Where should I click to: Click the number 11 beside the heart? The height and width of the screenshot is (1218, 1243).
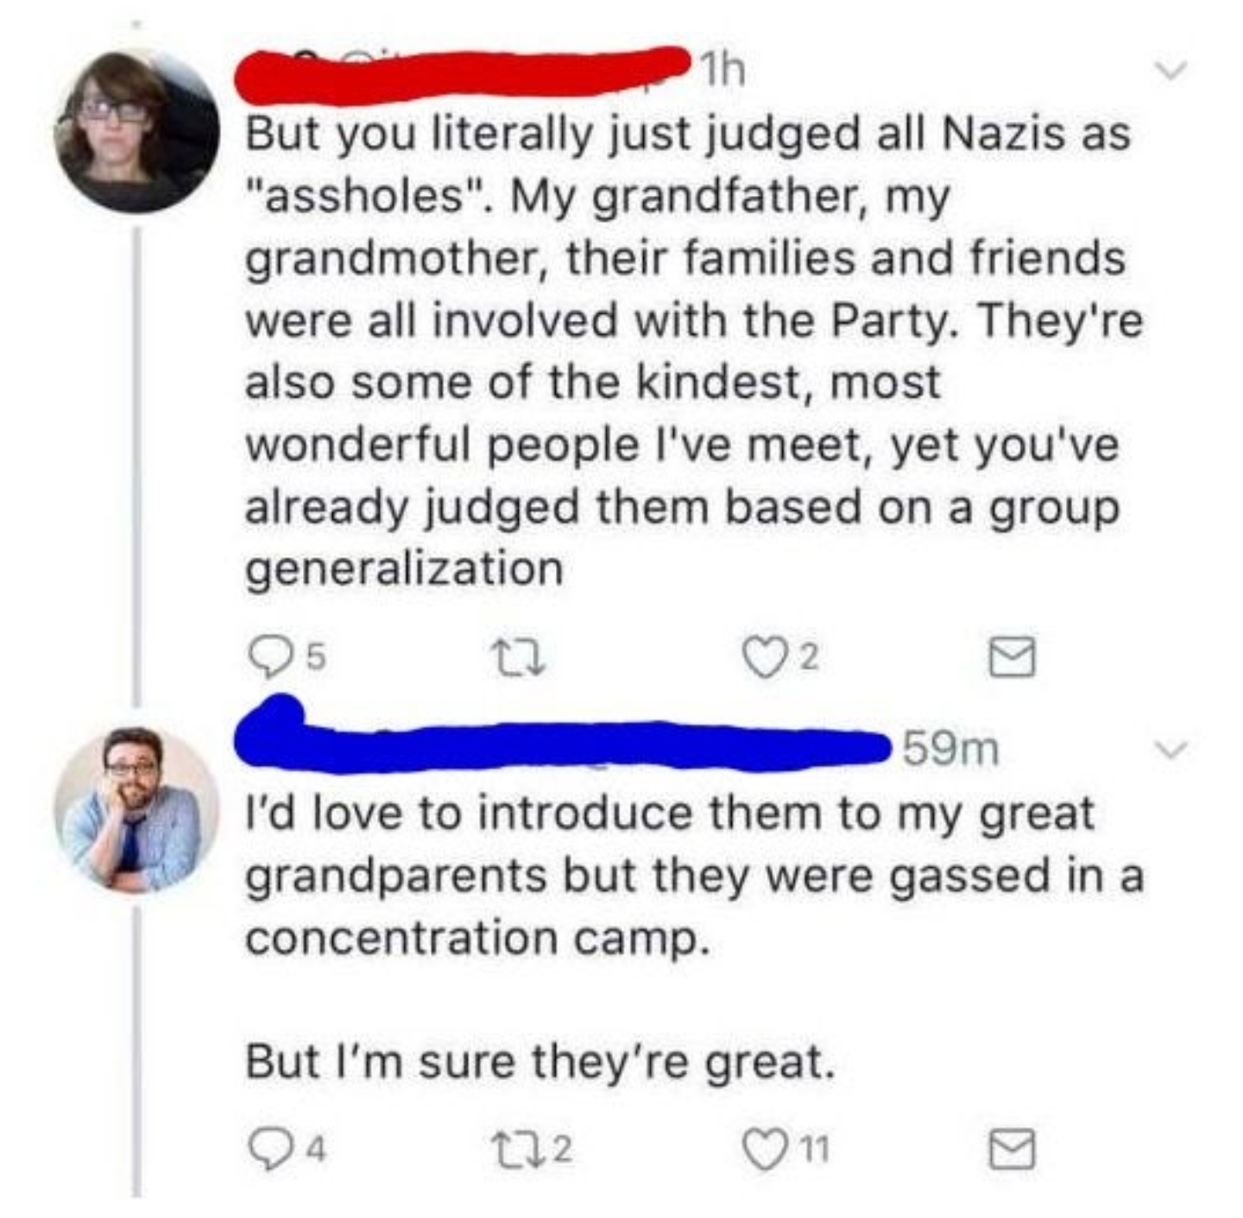point(813,1150)
